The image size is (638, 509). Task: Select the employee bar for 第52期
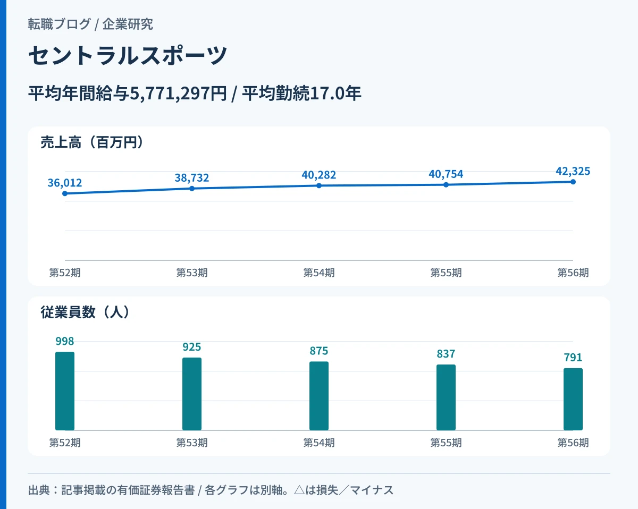(65, 391)
